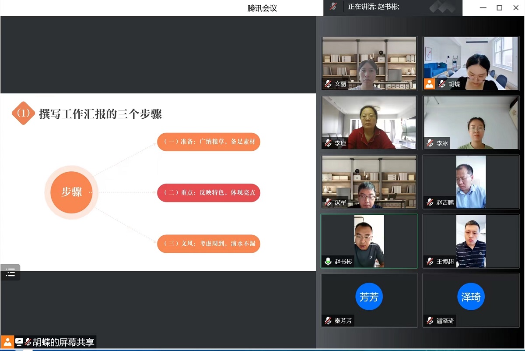Click the orange user icon in the screen-share label
Screen dimensions: 525x351
tap(7, 342)
